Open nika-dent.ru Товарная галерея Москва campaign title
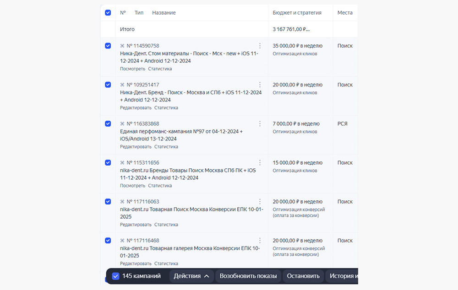 [190, 252]
